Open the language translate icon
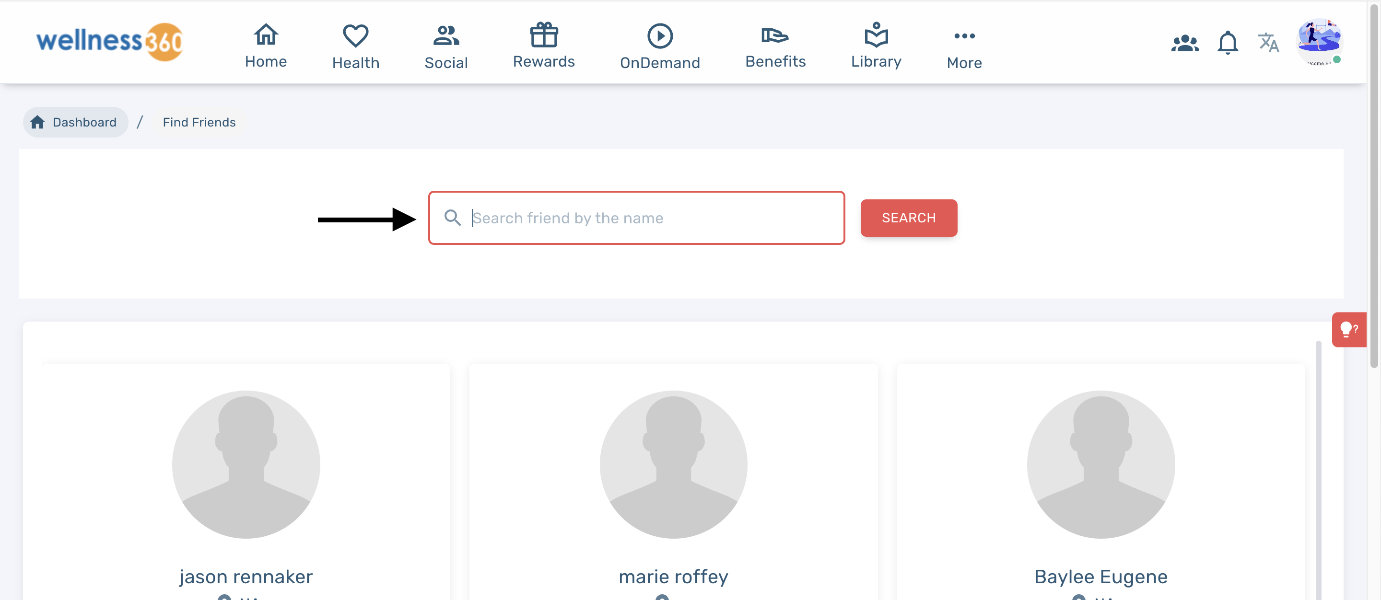The image size is (1381, 600). point(1268,42)
